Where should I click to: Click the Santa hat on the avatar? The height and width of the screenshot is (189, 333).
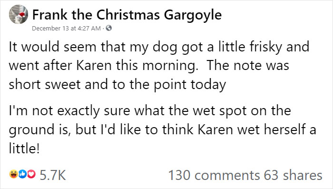[23, 14]
